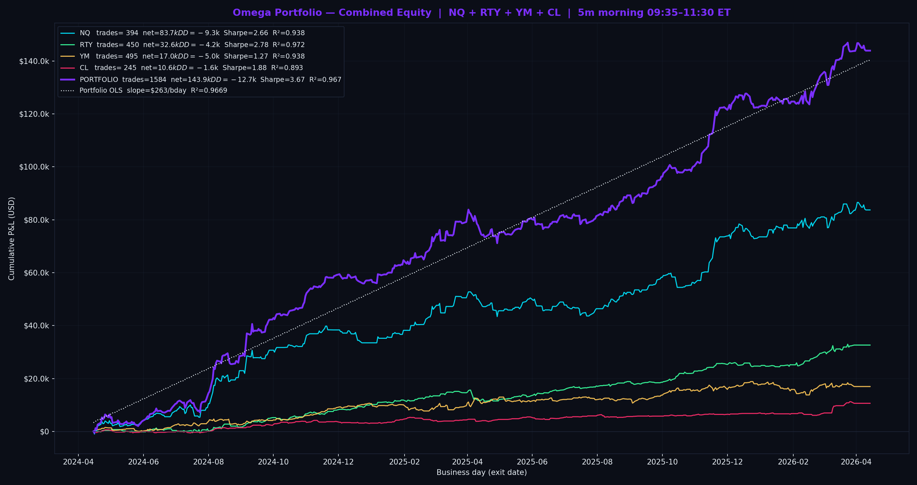Viewport: 917px width, 485px height.
Task: Click the 2025-12 x-axis tick label
Action: pos(727,462)
